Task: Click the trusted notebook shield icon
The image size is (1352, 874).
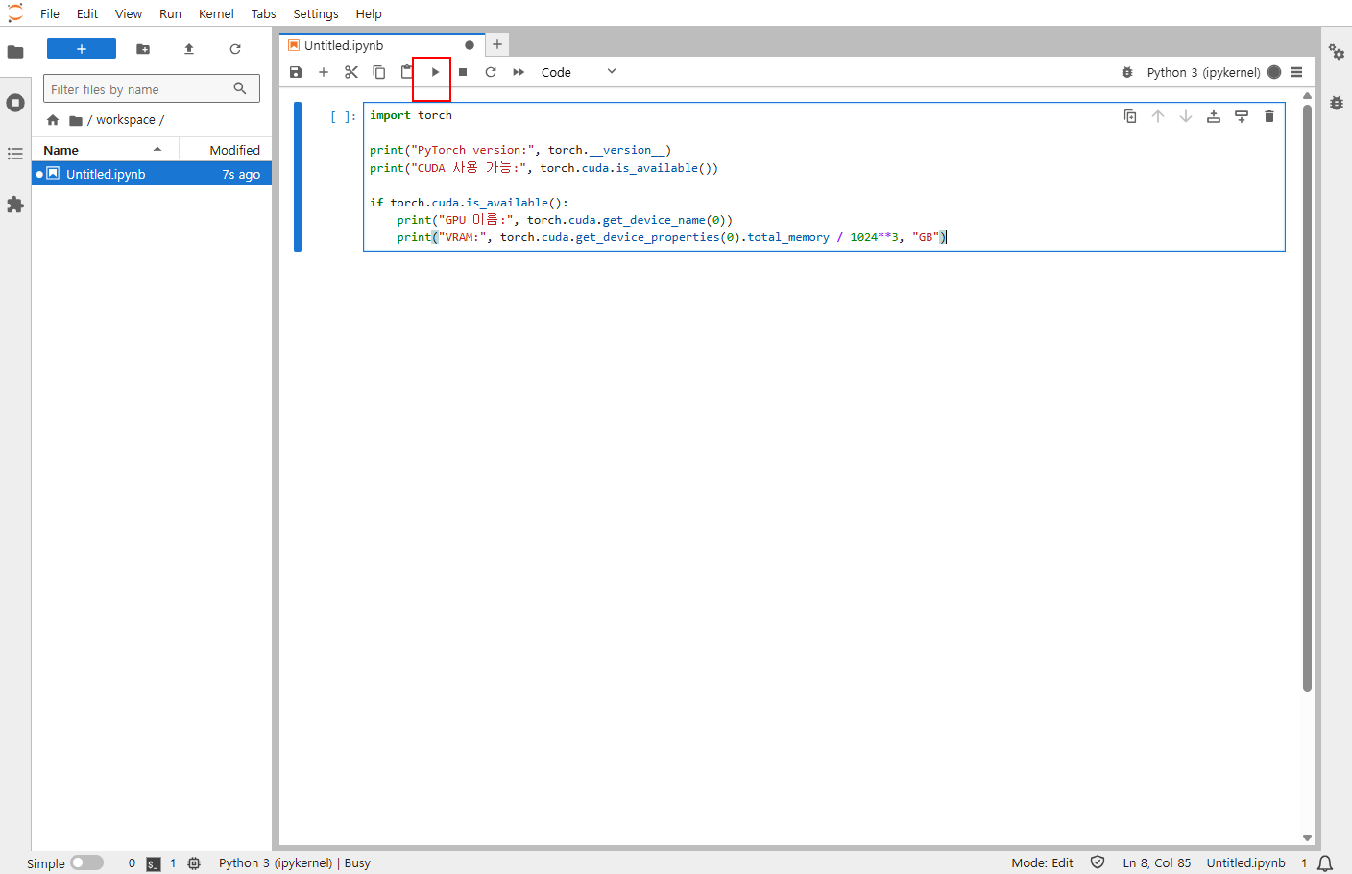Action: 1098,862
